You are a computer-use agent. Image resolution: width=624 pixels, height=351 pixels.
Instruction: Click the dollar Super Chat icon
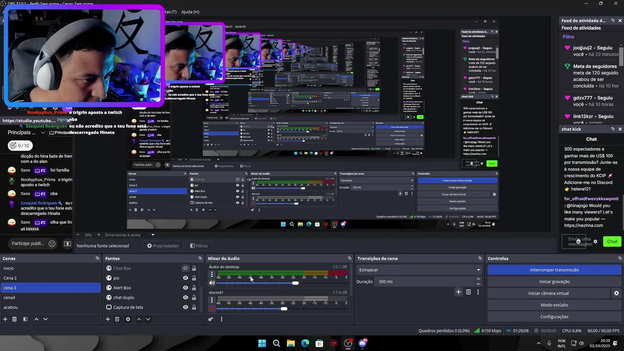tap(68, 244)
